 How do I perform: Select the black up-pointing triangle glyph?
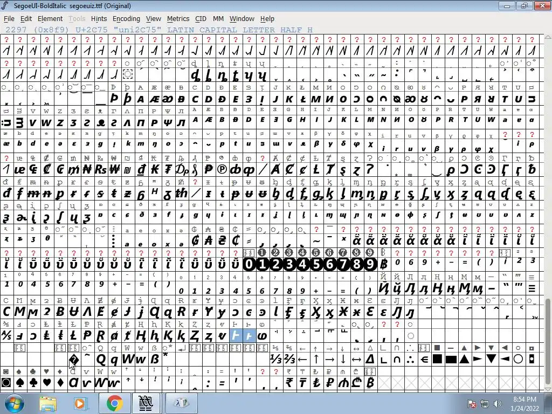point(464,359)
